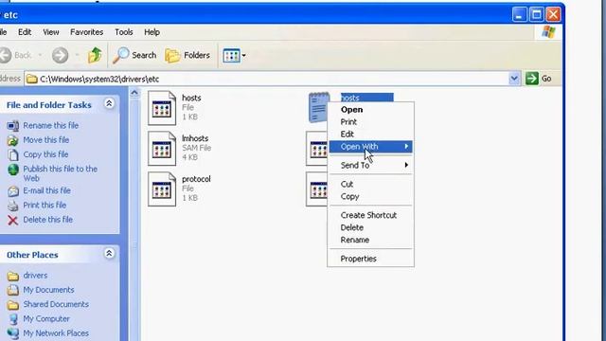Open My Network Places link
The width and height of the screenshot is (606, 341).
point(56,332)
